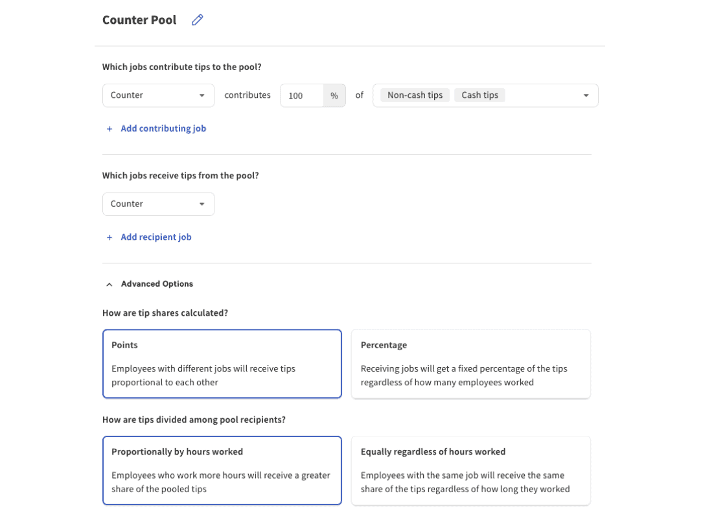Image resolution: width=714 pixels, height=524 pixels.
Task: Click the Non-cash tips tag
Action: 415,95
